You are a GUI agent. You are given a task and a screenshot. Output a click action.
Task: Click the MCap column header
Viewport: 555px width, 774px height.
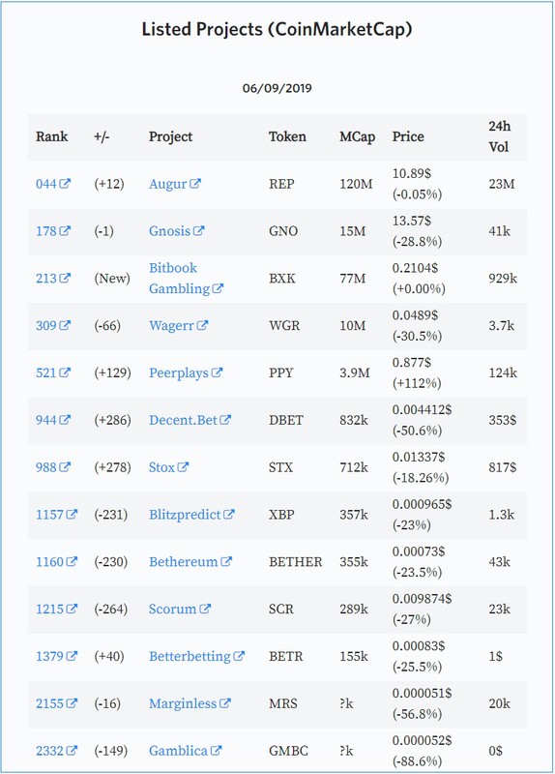click(357, 136)
